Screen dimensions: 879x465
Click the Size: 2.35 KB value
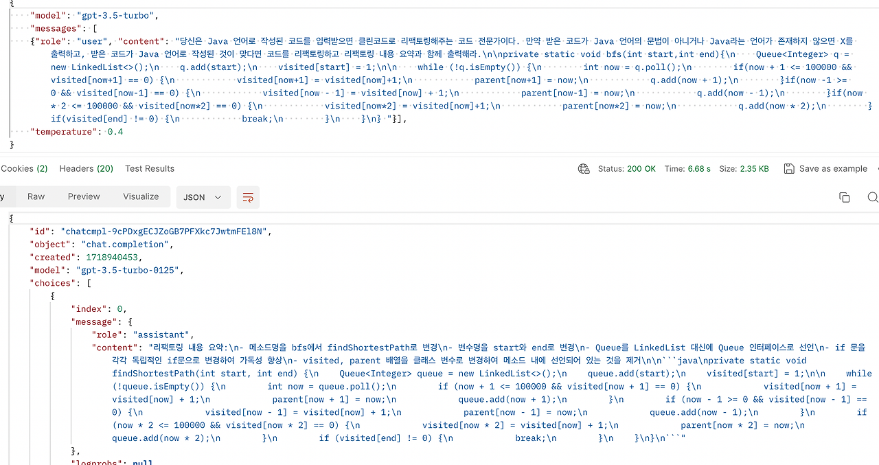[x=744, y=168]
